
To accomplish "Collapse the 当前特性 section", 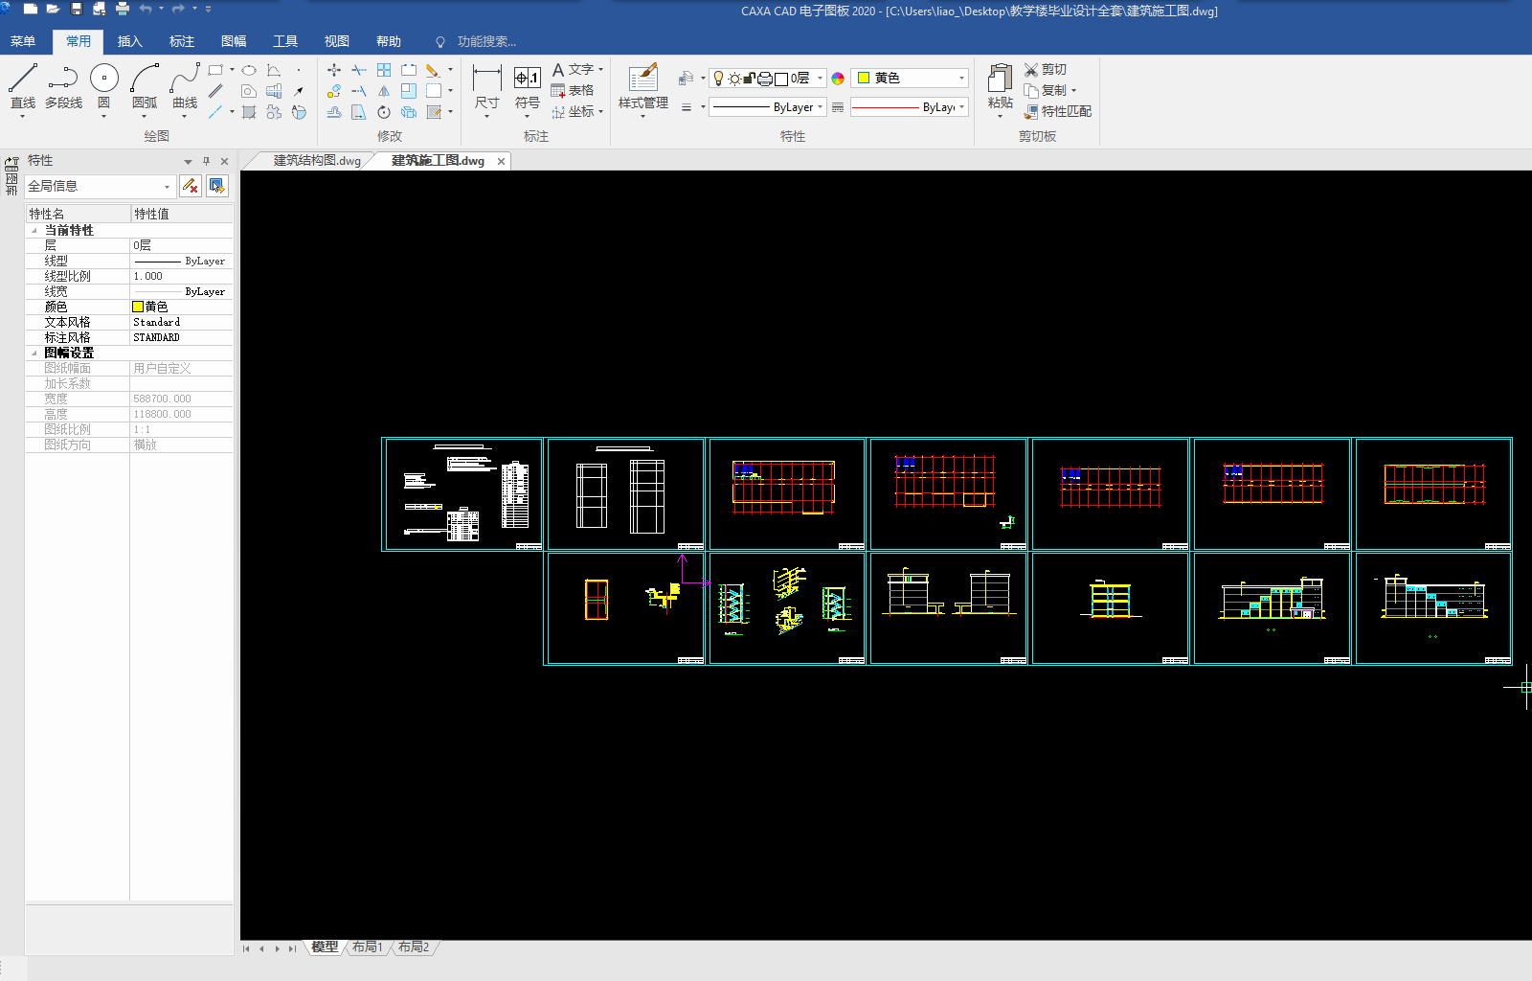I will pos(34,230).
